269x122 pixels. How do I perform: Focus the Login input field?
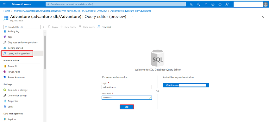click(x=127, y=87)
